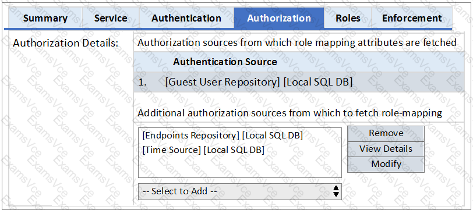The width and height of the screenshot is (473, 210).
Task: Open the Service tab
Action: click(x=111, y=18)
